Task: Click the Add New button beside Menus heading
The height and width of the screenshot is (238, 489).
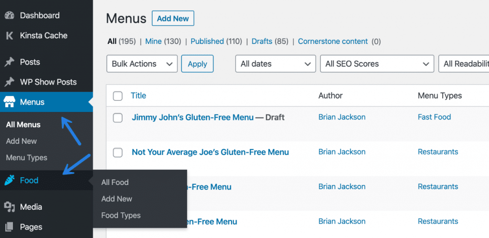Action: (x=173, y=19)
